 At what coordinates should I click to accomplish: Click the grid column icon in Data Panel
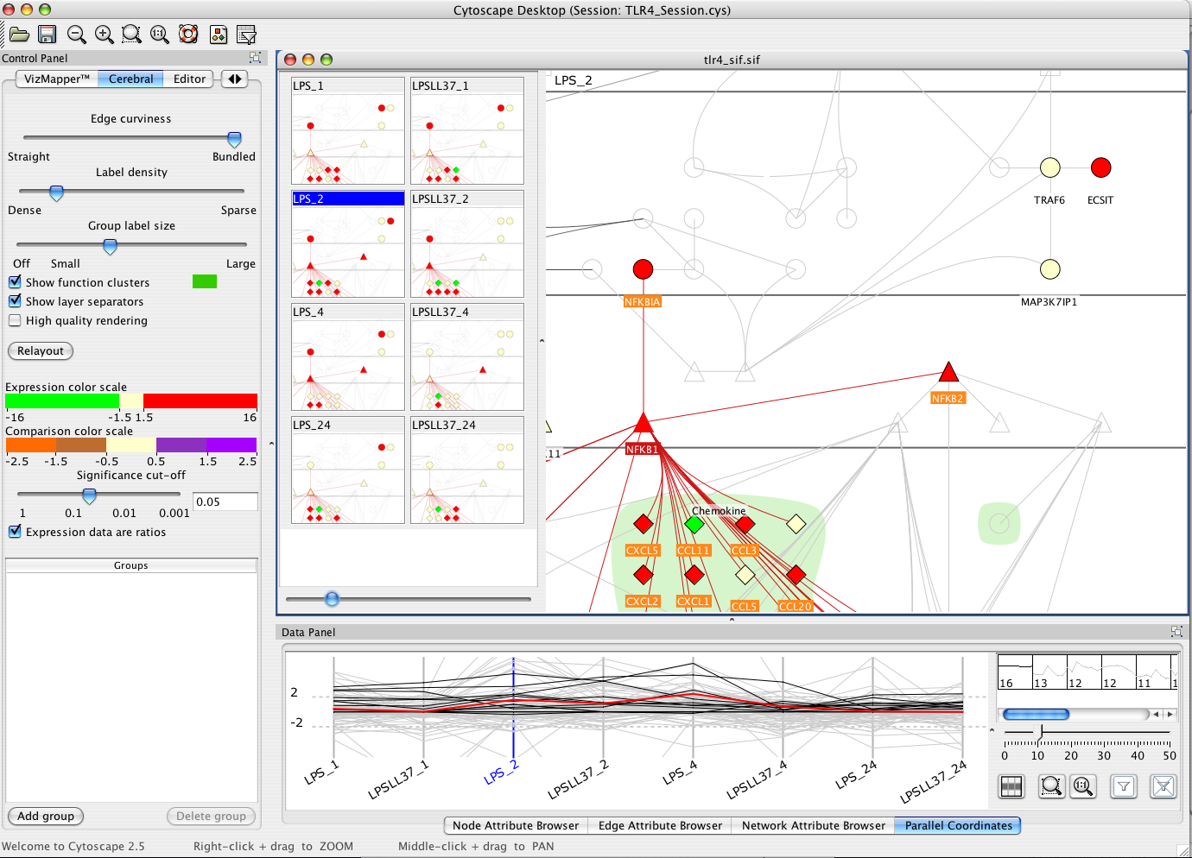click(1011, 786)
